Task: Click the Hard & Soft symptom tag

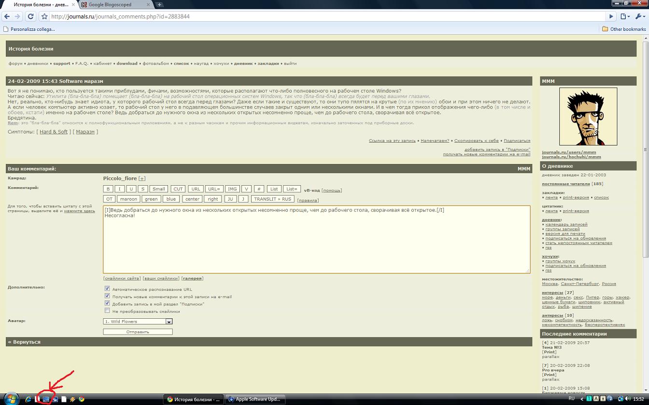Action: [x=54, y=132]
